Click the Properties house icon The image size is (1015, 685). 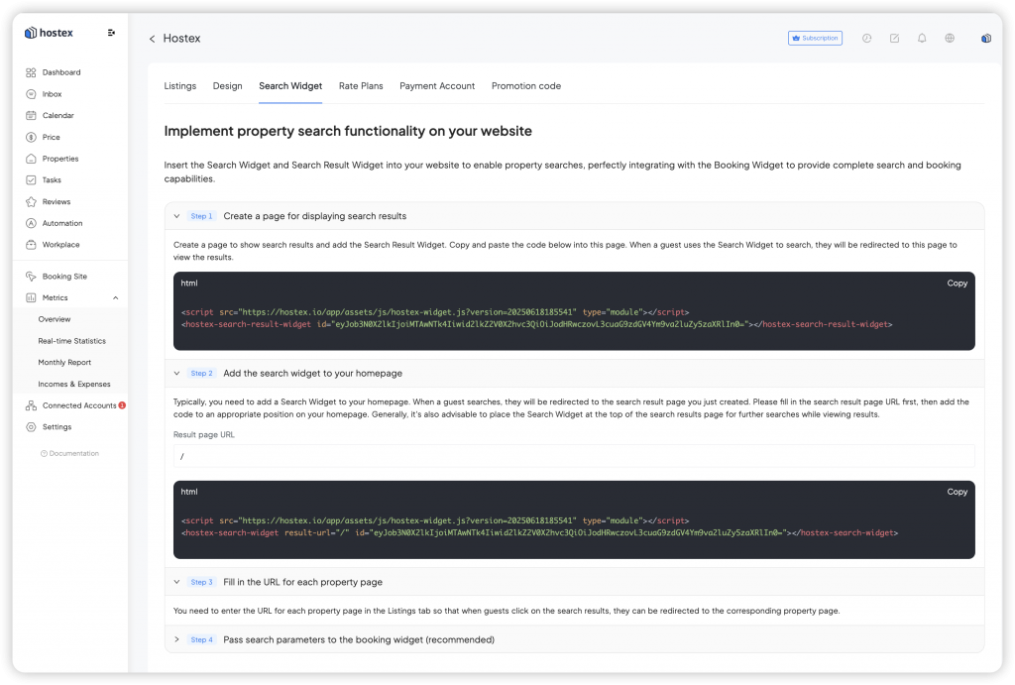31,159
